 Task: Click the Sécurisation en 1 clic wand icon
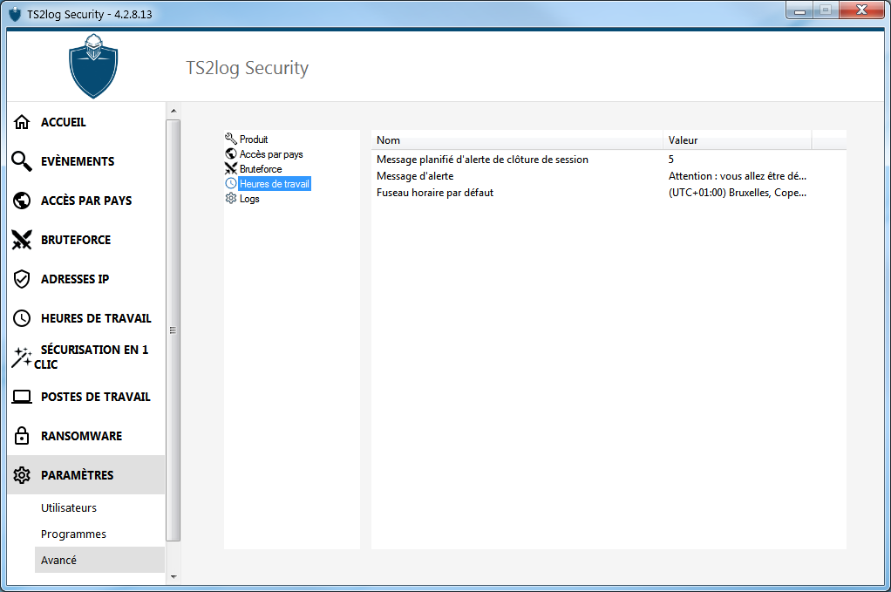(22, 357)
